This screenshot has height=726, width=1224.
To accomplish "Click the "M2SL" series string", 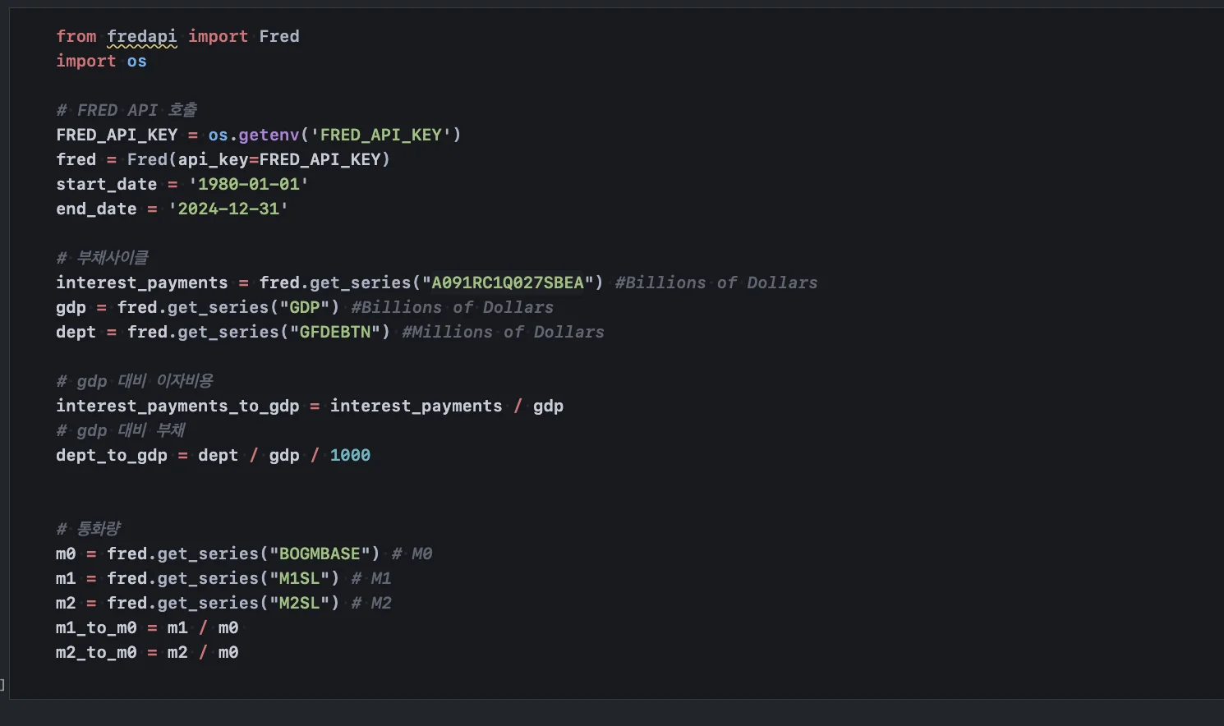I will click(299, 603).
